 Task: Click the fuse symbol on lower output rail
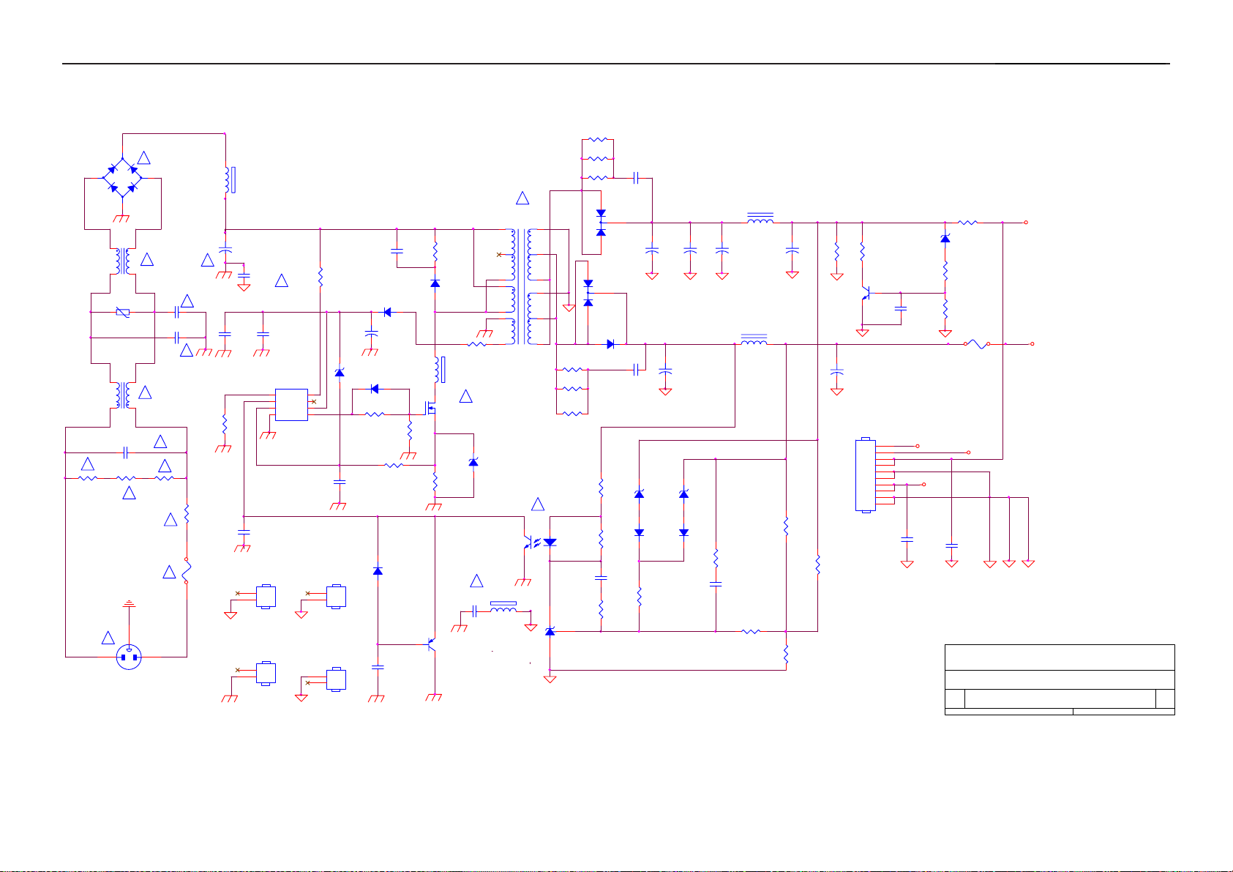click(x=976, y=343)
